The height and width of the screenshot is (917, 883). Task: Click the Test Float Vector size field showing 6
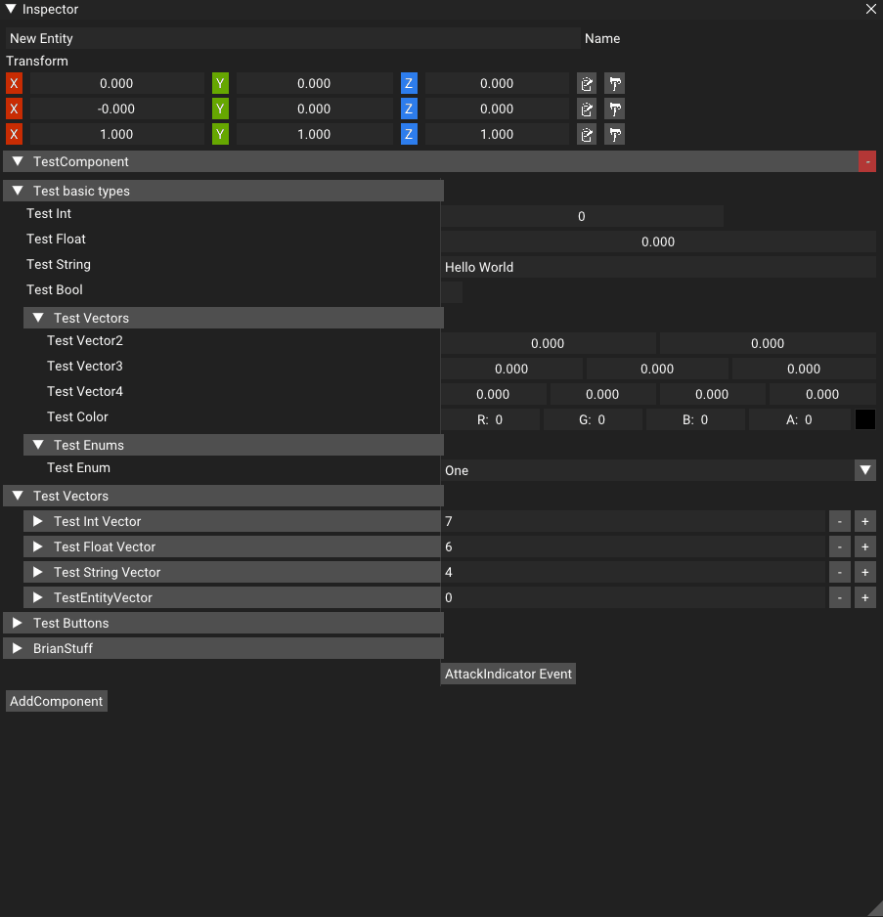(633, 546)
